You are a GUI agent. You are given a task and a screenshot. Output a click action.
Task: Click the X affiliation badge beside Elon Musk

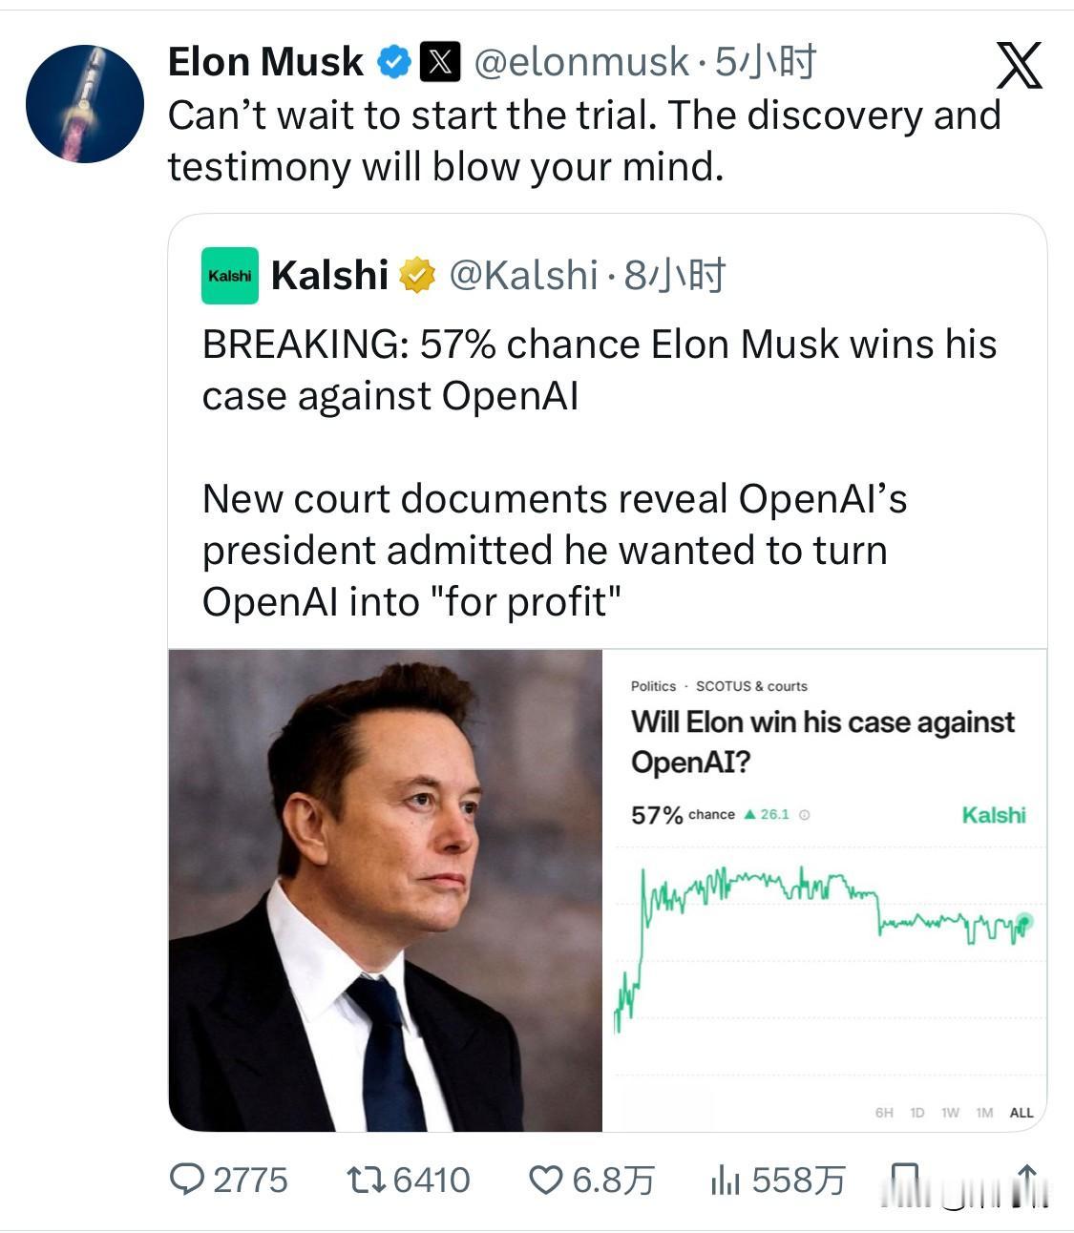[x=439, y=61]
